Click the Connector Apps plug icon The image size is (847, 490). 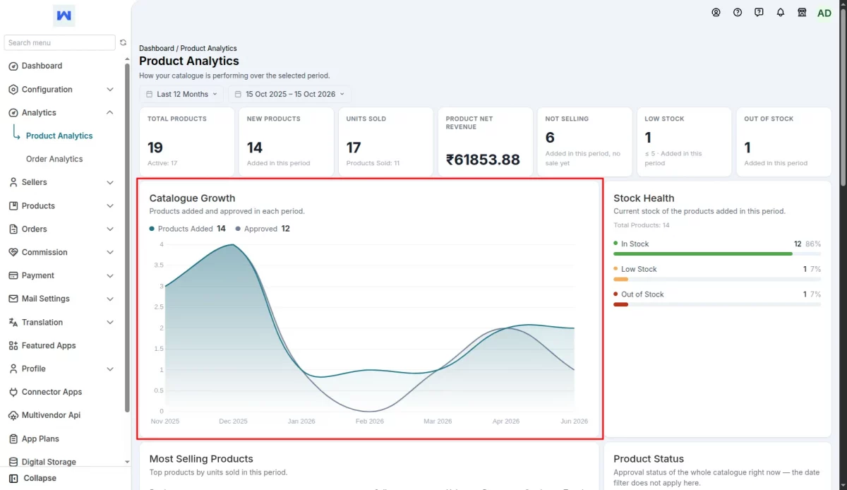(13, 392)
